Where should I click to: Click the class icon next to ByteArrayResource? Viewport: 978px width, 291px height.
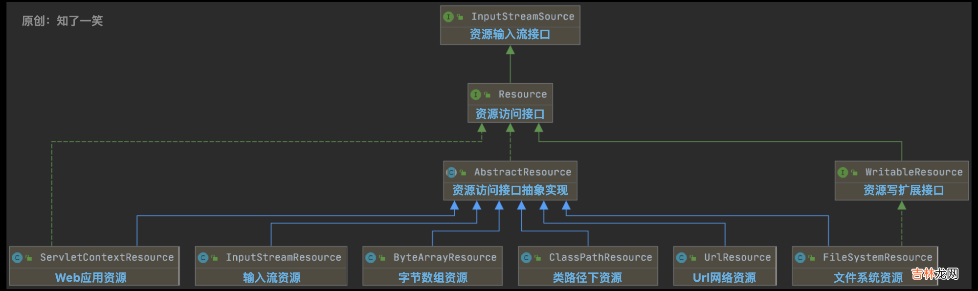tap(371, 257)
